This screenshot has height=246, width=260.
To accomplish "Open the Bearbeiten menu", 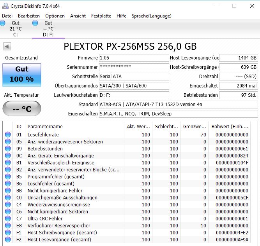I will (x=29, y=16).
